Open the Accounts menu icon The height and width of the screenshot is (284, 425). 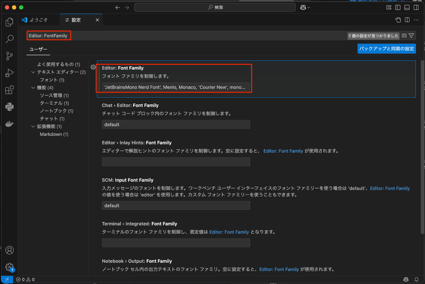coord(9,250)
